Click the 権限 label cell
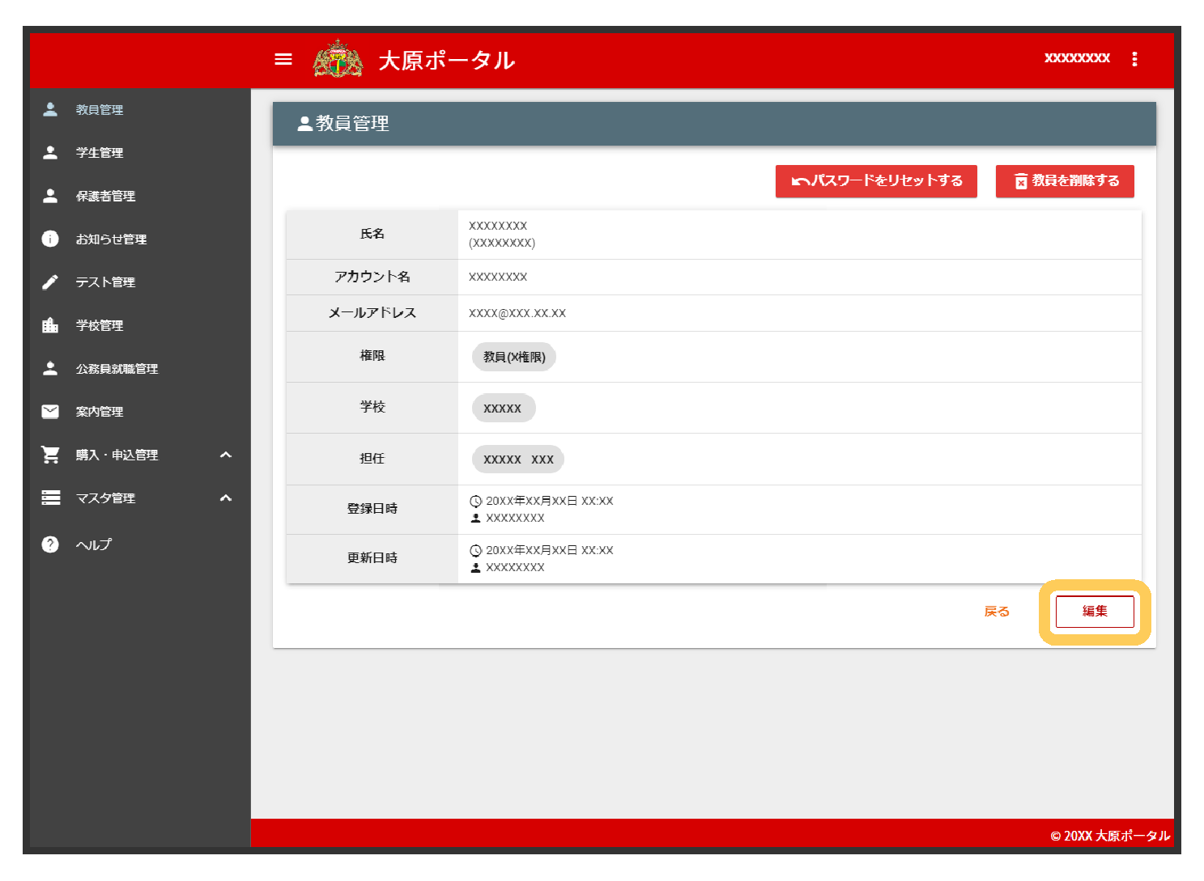Screen dimensions: 1204x881 click(372, 357)
